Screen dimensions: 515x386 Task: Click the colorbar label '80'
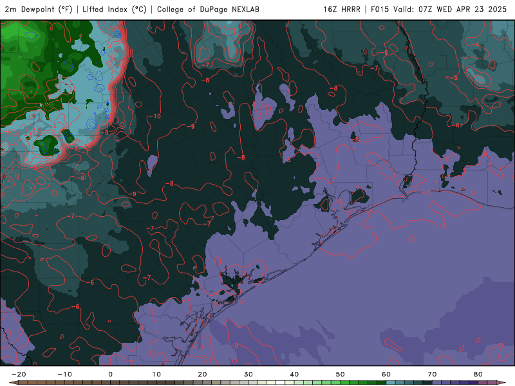[478, 374]
